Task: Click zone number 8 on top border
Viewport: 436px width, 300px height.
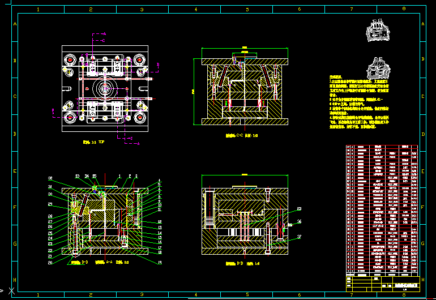Action: click(x=404, y=9)
